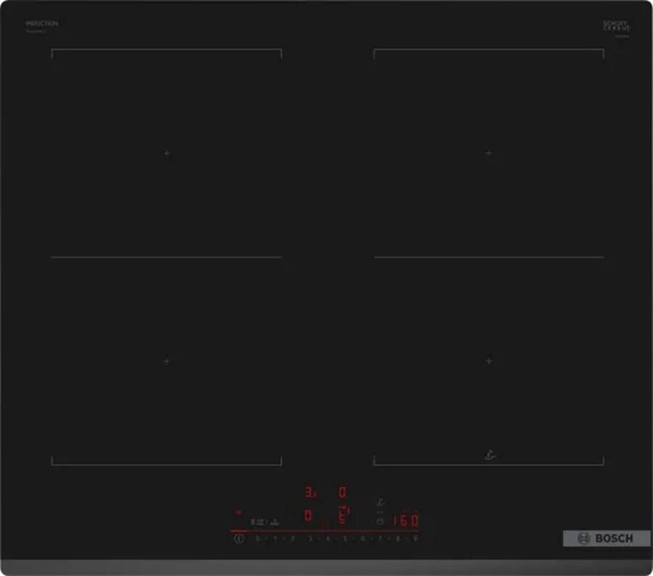Set the power slider to level 0

[x=258, y=539]
